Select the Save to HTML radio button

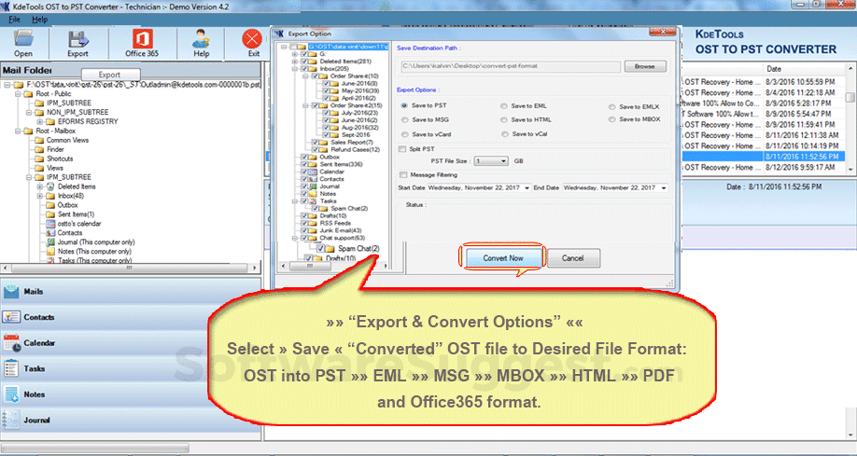coord(504,119)
